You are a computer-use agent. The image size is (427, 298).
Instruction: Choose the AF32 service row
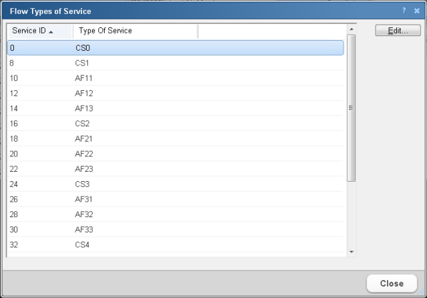coord(175,214)
